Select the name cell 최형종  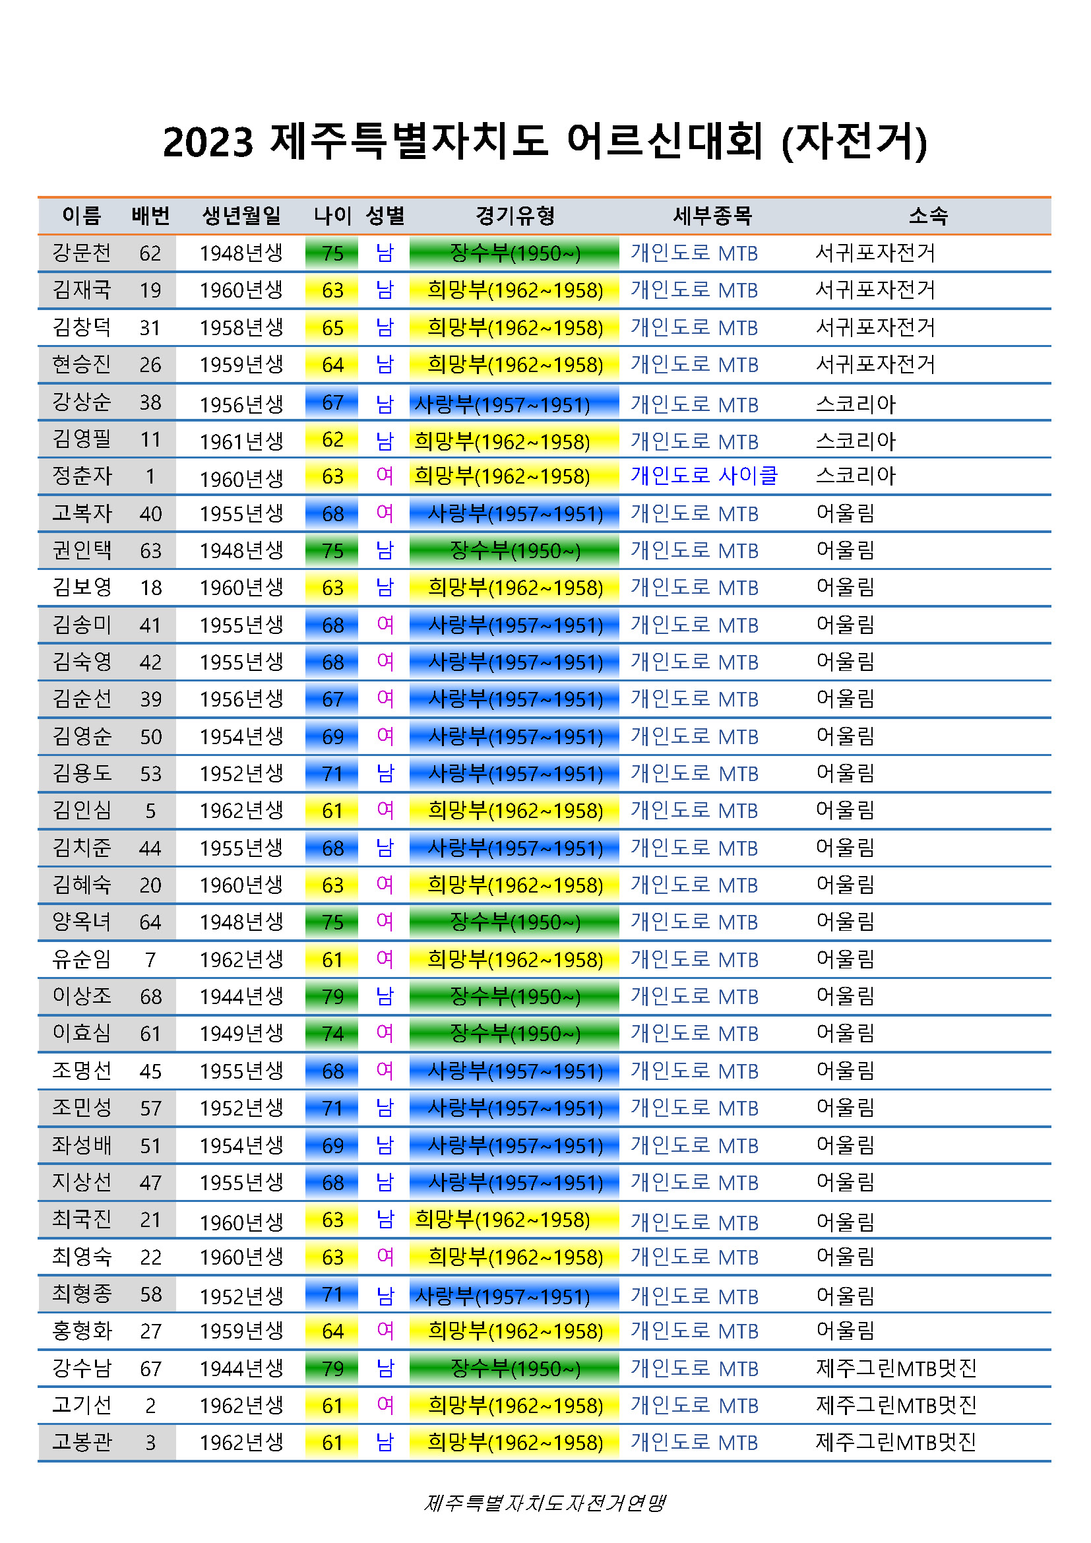click(x=81, y=1294)
